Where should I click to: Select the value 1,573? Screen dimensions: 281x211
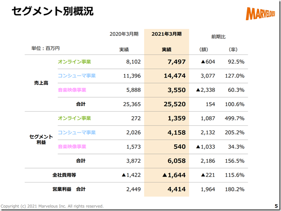[x=134, y=147]
